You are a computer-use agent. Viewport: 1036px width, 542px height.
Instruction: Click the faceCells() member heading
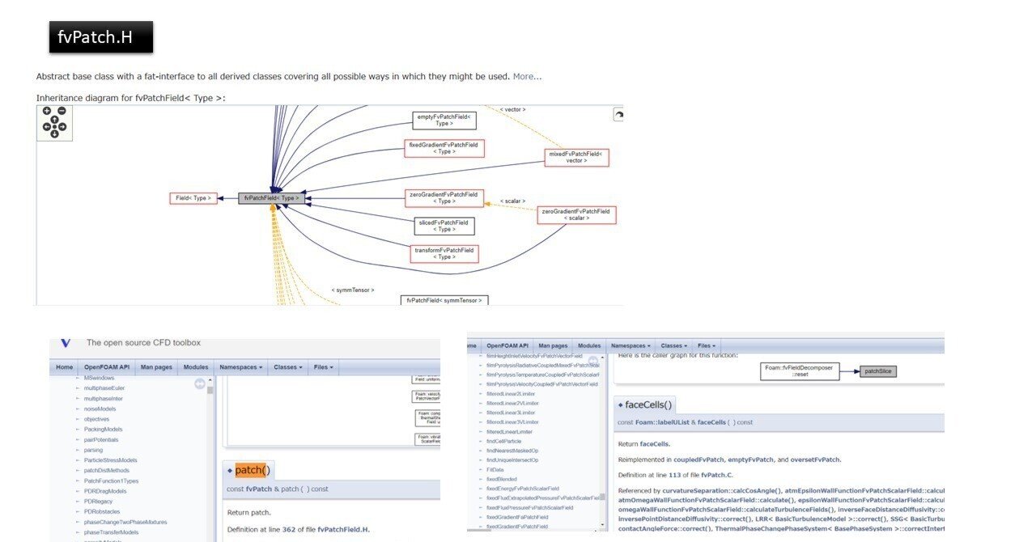[x=648, y=404]
